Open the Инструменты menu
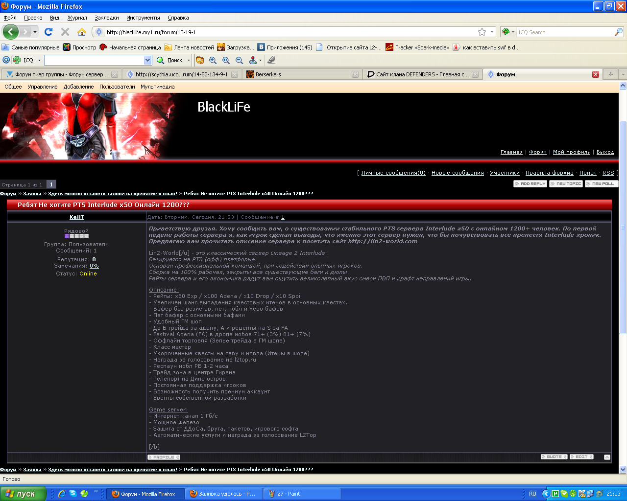The height and width of the screenshot is (501, 627). tap(143, 18)
